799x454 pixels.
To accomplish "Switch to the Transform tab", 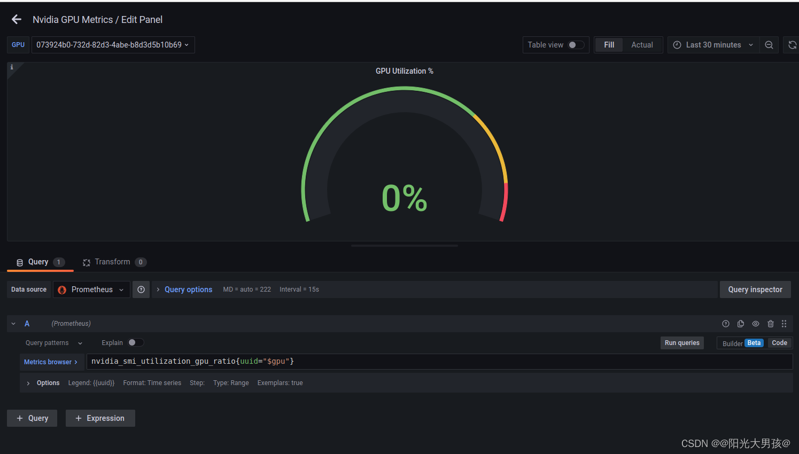I will (x=112, y=262).
